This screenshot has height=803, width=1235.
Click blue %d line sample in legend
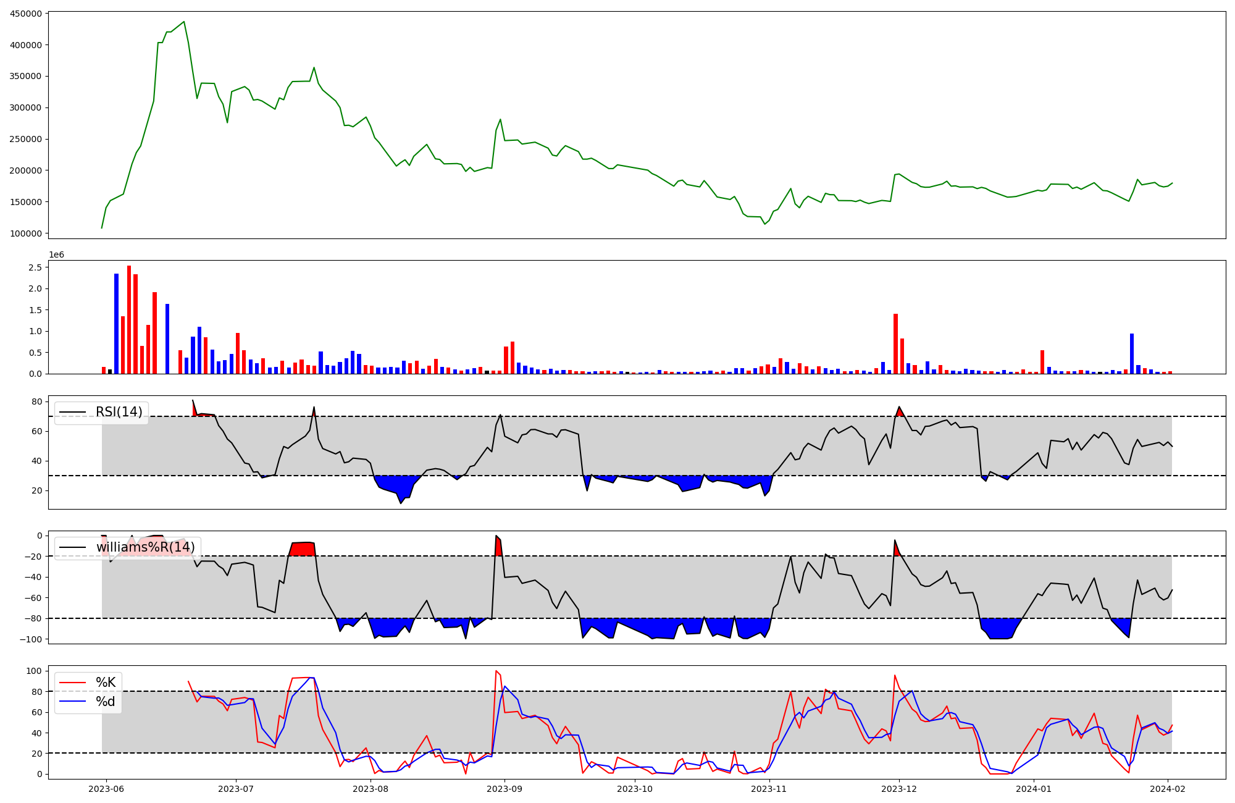point(72,702)
